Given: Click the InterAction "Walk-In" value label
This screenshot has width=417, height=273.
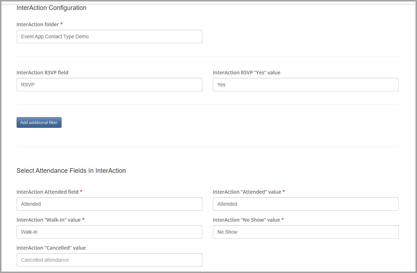Looking at the screenshot, I should [48, 220].
